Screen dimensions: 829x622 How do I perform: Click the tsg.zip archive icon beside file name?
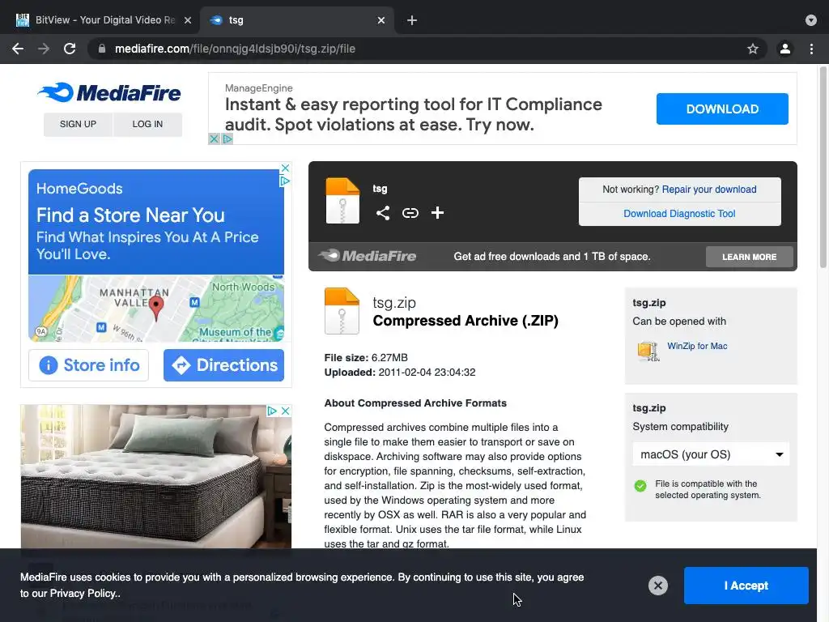click(342, 311)
